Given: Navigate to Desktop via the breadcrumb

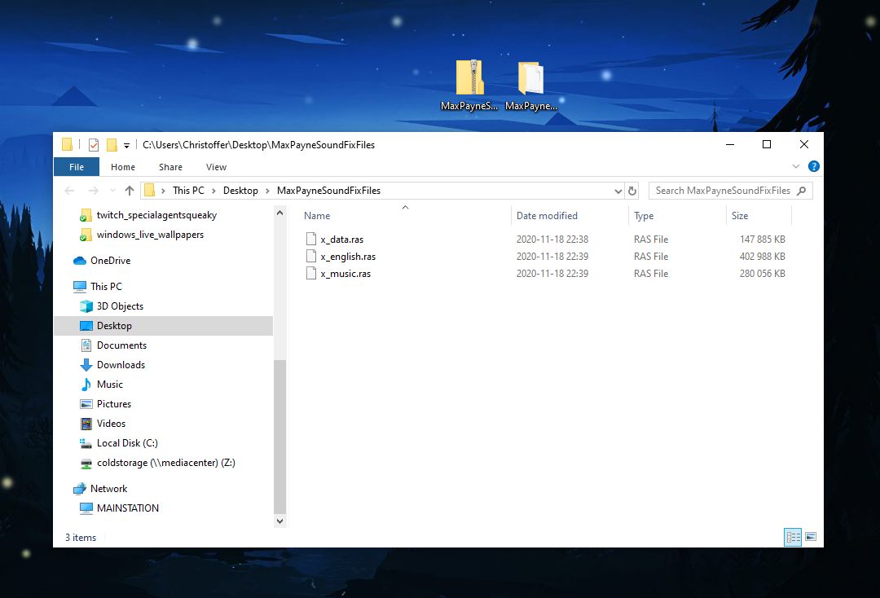Looking at the screenshot, I should pos(240,190).
